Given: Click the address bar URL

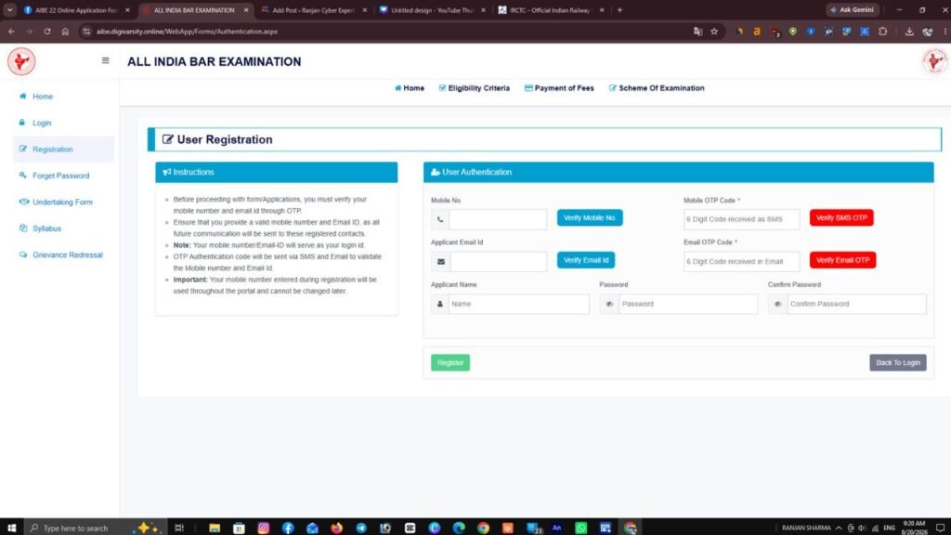Looking at the screenshot, I should click(x=187, y=32).
